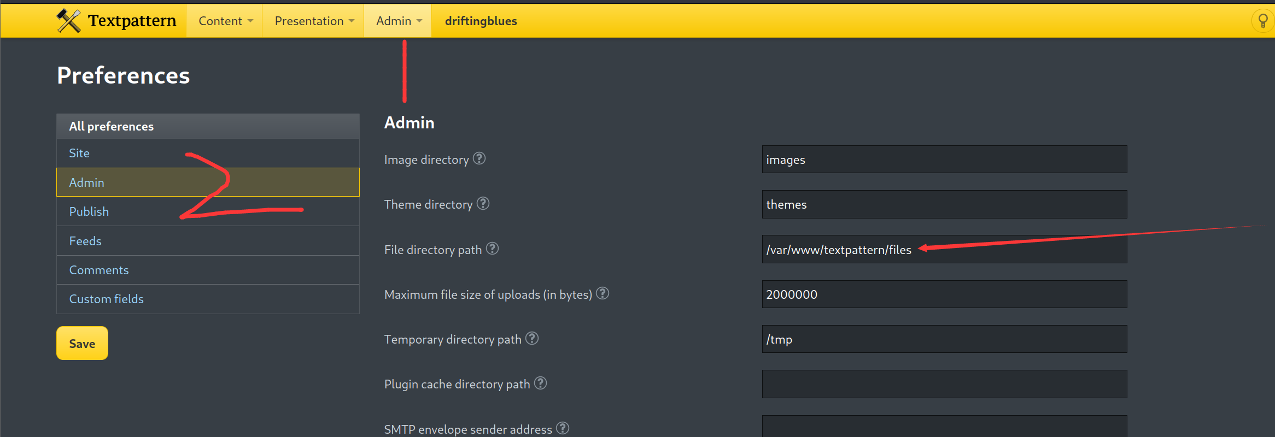
Task: Click the Textpattern hammer logo icon
Action: point(69,21)
